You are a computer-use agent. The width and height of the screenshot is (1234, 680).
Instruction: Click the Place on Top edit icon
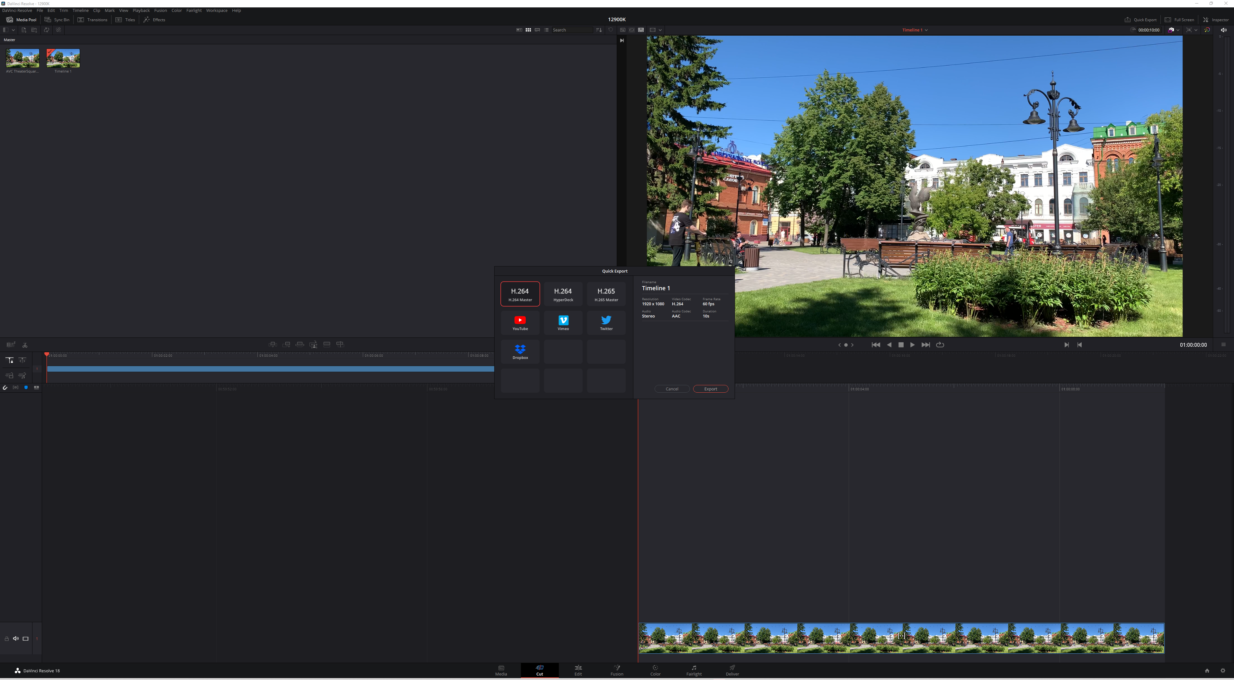(327, 344)
